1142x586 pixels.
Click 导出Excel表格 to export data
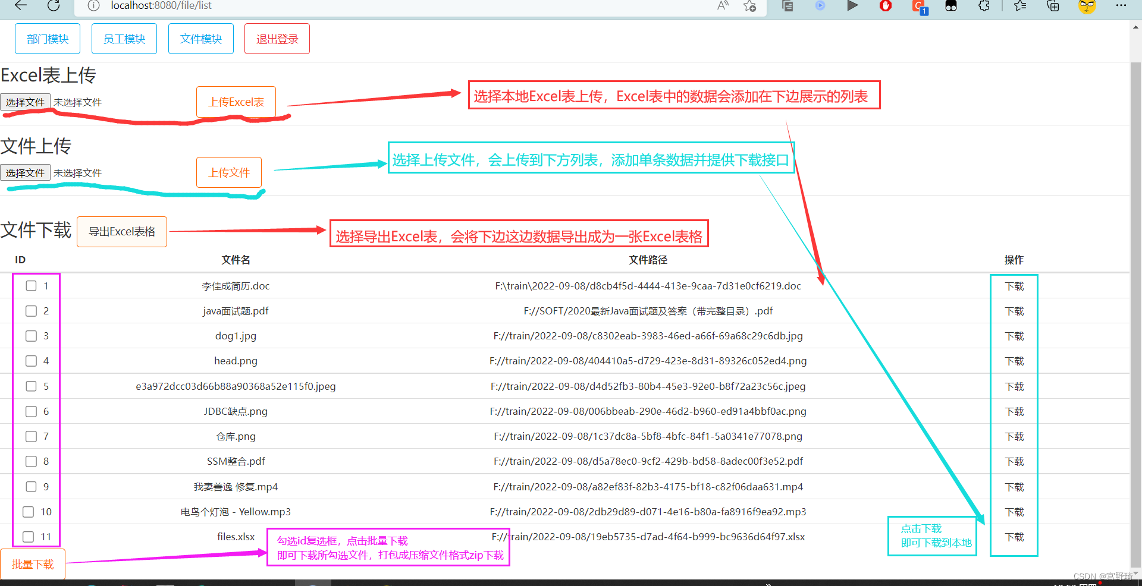coord(121,232)
